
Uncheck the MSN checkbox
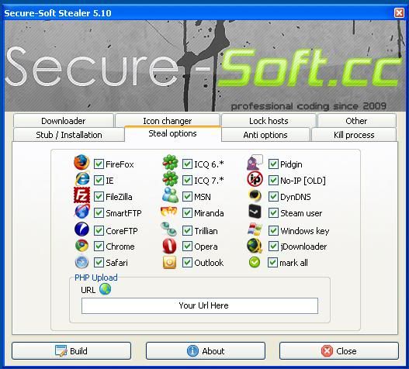click(x=187, y=196)
